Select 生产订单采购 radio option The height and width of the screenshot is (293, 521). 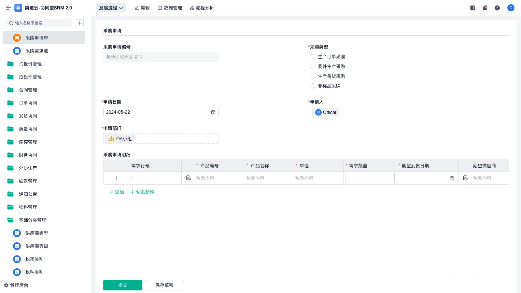pyautogui.click(x=313, y=57)
